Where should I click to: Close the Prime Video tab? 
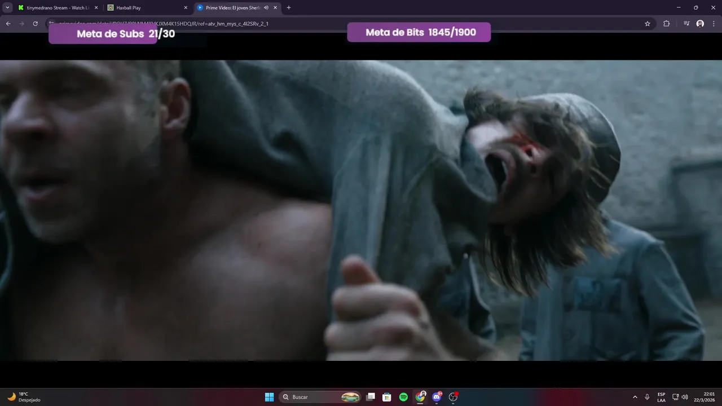pos(275,8)
